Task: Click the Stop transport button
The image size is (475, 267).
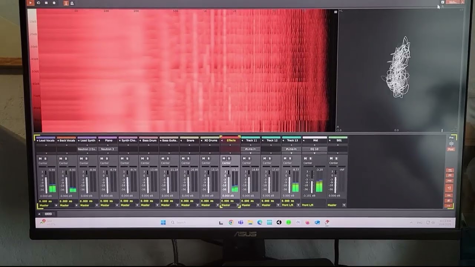Action: click(x=46, y=3)
